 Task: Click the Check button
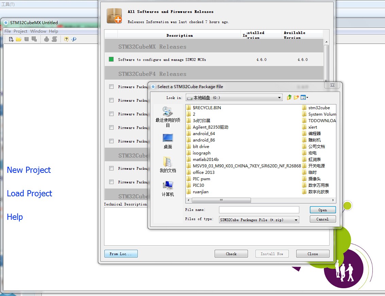click(x=231, y=254)
